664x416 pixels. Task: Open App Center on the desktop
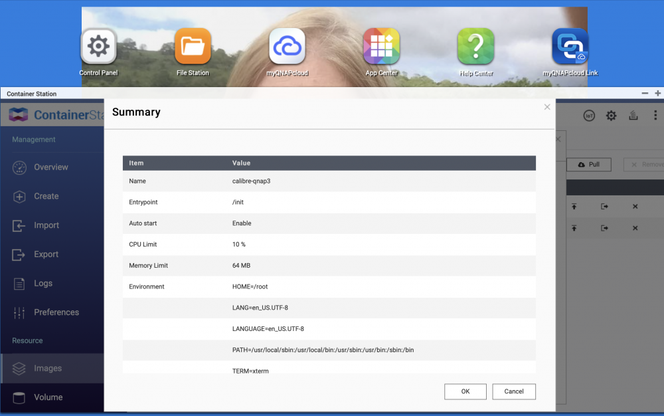(381, 47)
